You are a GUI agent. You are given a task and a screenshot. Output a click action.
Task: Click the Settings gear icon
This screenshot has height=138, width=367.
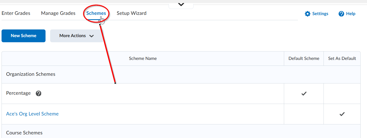tap(307, 14)
